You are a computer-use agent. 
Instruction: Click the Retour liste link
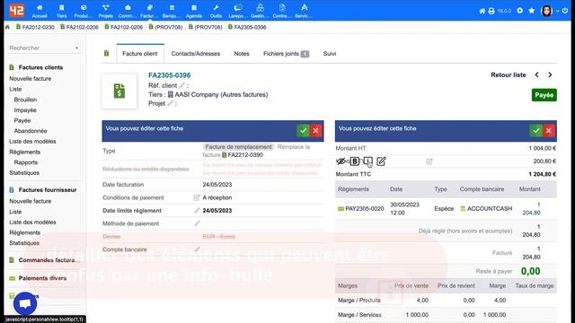pyautogui.click(x=509, y=74)
